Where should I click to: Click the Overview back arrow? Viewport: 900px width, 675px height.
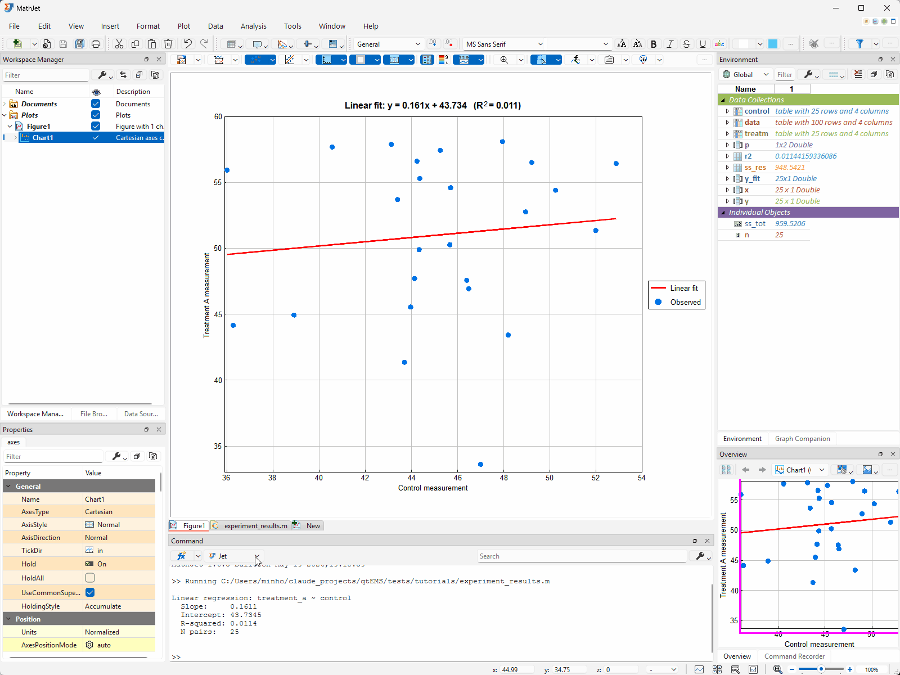point(746,470)
